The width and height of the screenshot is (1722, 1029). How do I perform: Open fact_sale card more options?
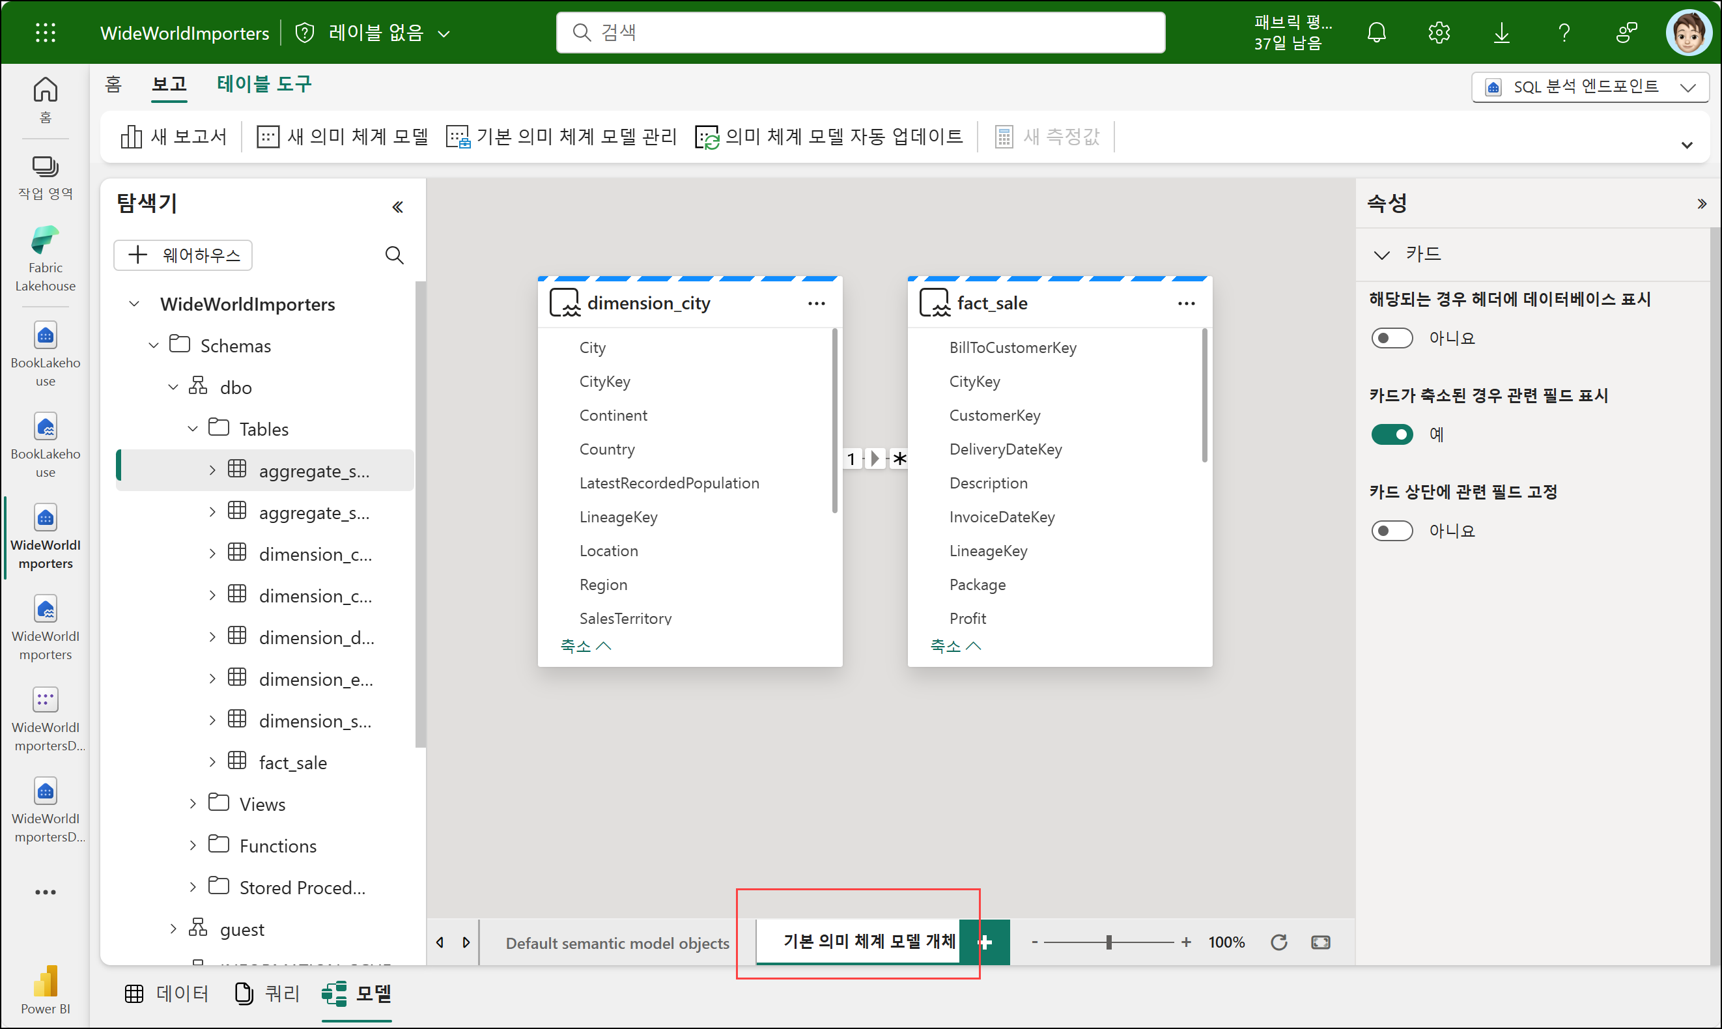1186,303
